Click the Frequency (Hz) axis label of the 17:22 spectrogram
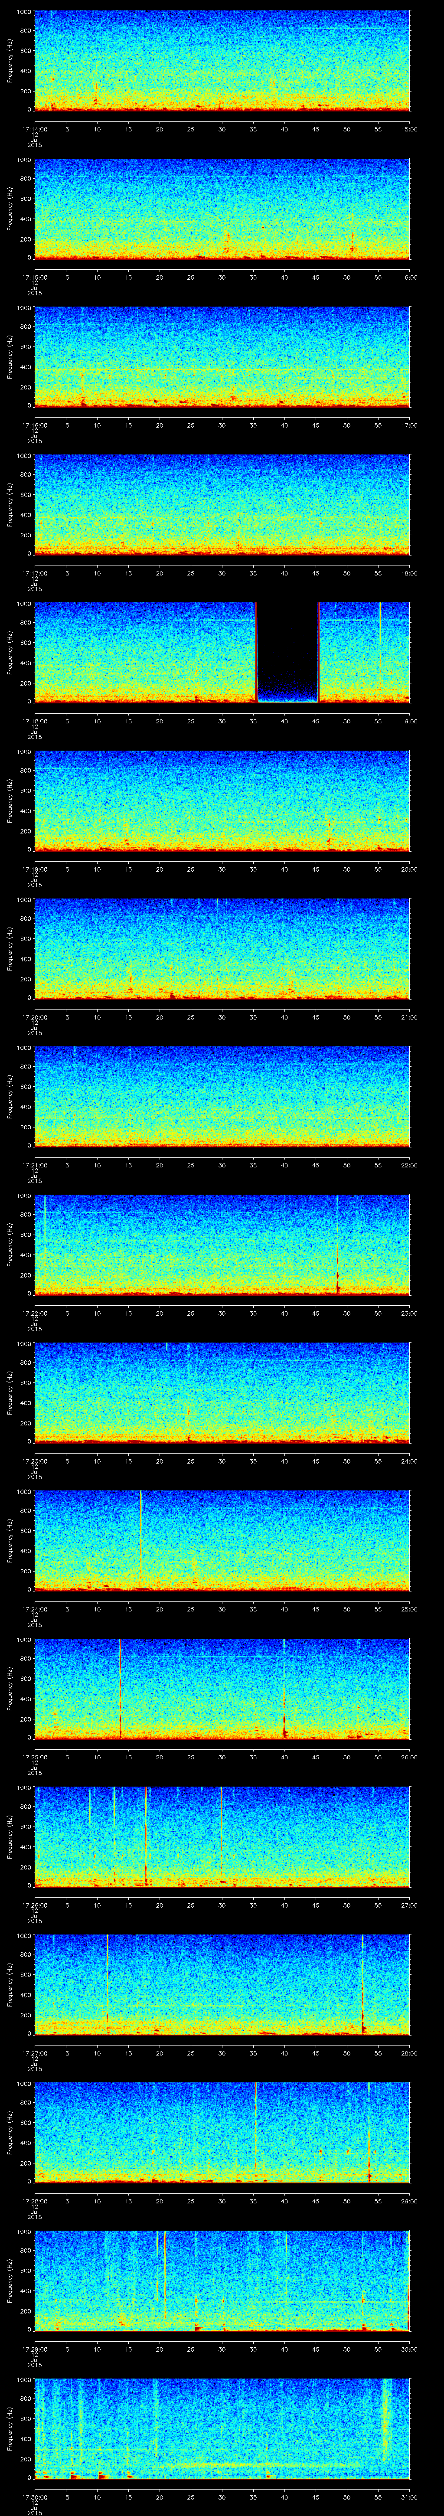 coord(11,1243)
